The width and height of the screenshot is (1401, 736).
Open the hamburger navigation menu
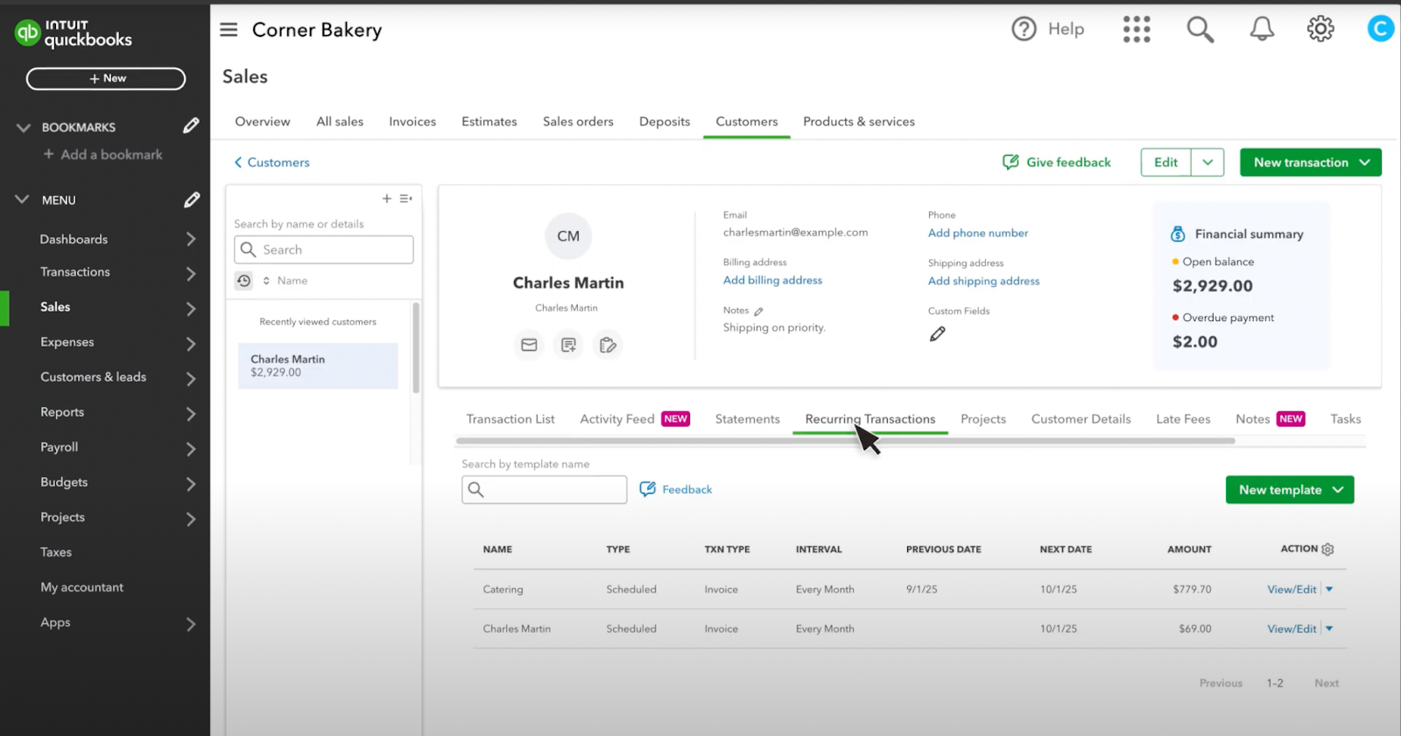[x=229, y=30]
